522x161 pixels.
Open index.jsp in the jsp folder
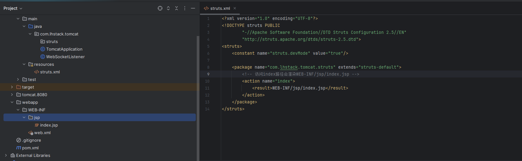pyautogui.click(x=49, y=125)
